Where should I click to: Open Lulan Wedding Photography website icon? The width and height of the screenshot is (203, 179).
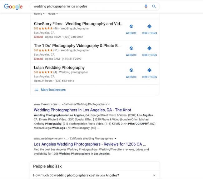pyautogui.click(x=131, y=70)
